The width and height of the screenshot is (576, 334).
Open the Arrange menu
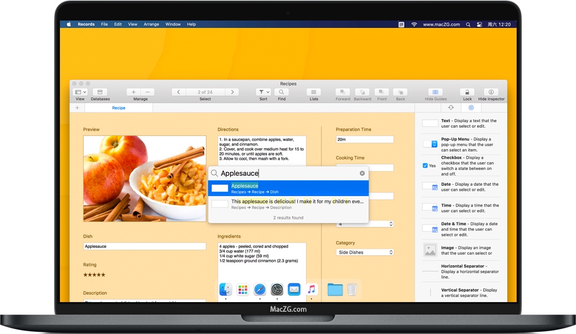(151, 25)
